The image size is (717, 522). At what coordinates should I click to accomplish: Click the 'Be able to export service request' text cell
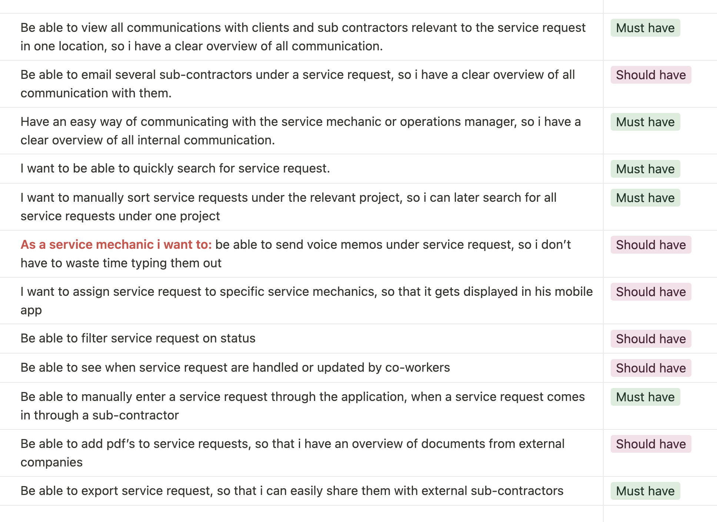301,491
